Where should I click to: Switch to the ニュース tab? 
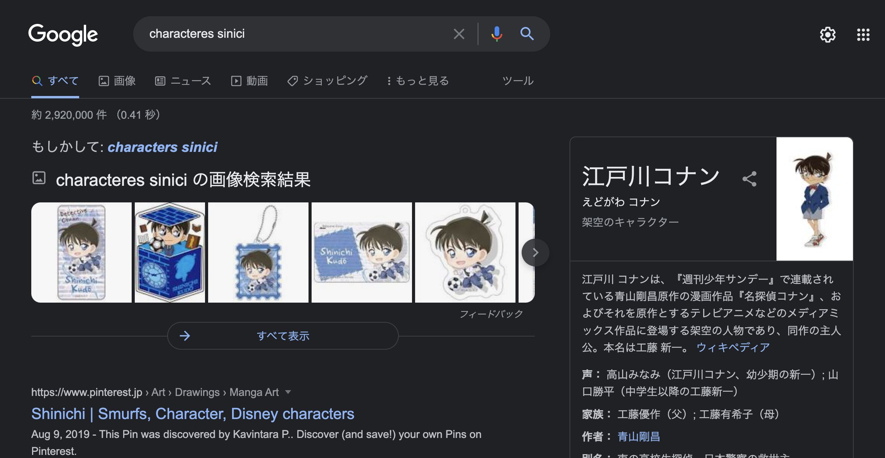pyautogui.click(x=183, y=81)
